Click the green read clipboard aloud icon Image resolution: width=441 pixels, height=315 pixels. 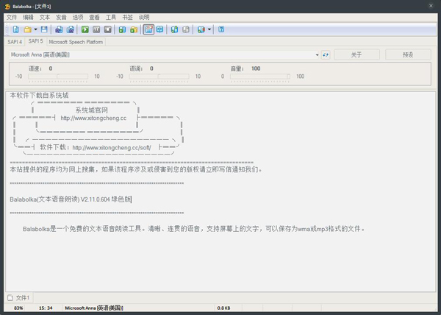tap(122, 29)
